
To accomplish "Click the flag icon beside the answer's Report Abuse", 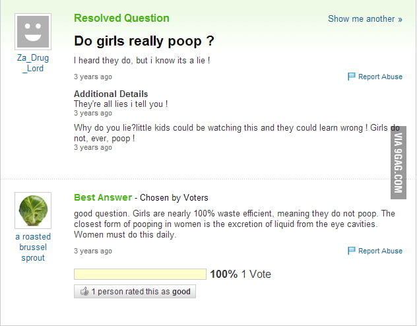I will click(352, 251).
